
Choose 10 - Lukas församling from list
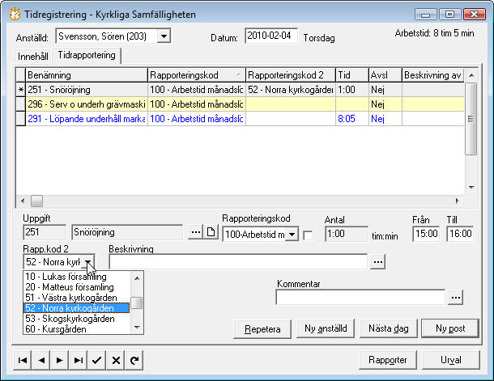77,277
